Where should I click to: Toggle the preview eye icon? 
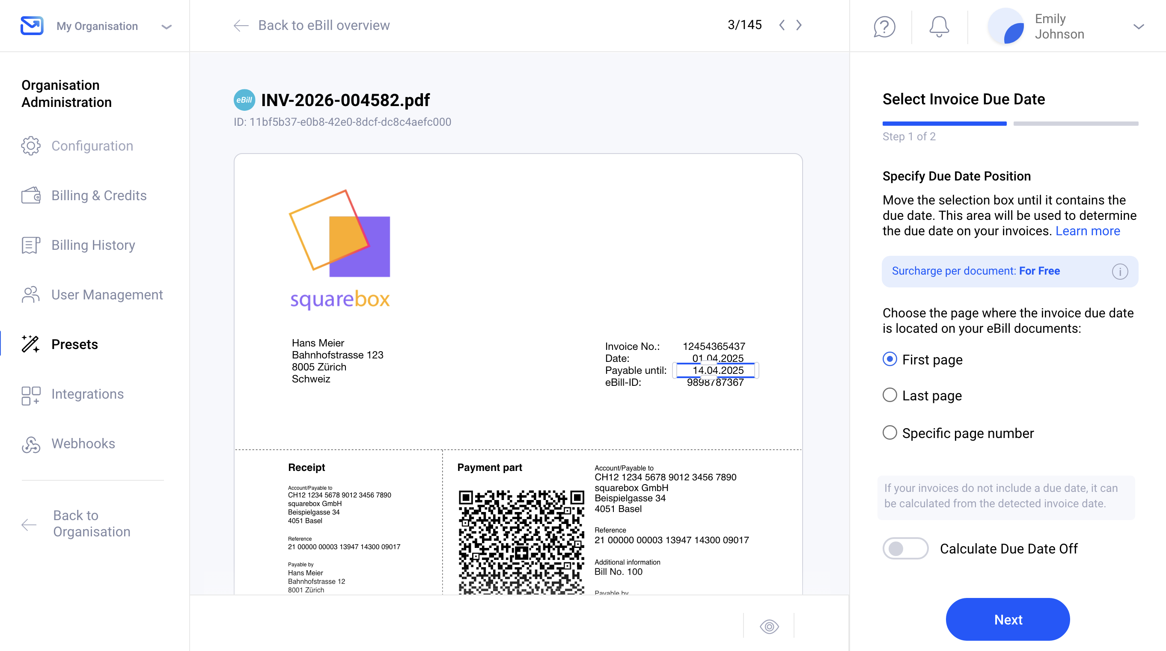(769, 626)
